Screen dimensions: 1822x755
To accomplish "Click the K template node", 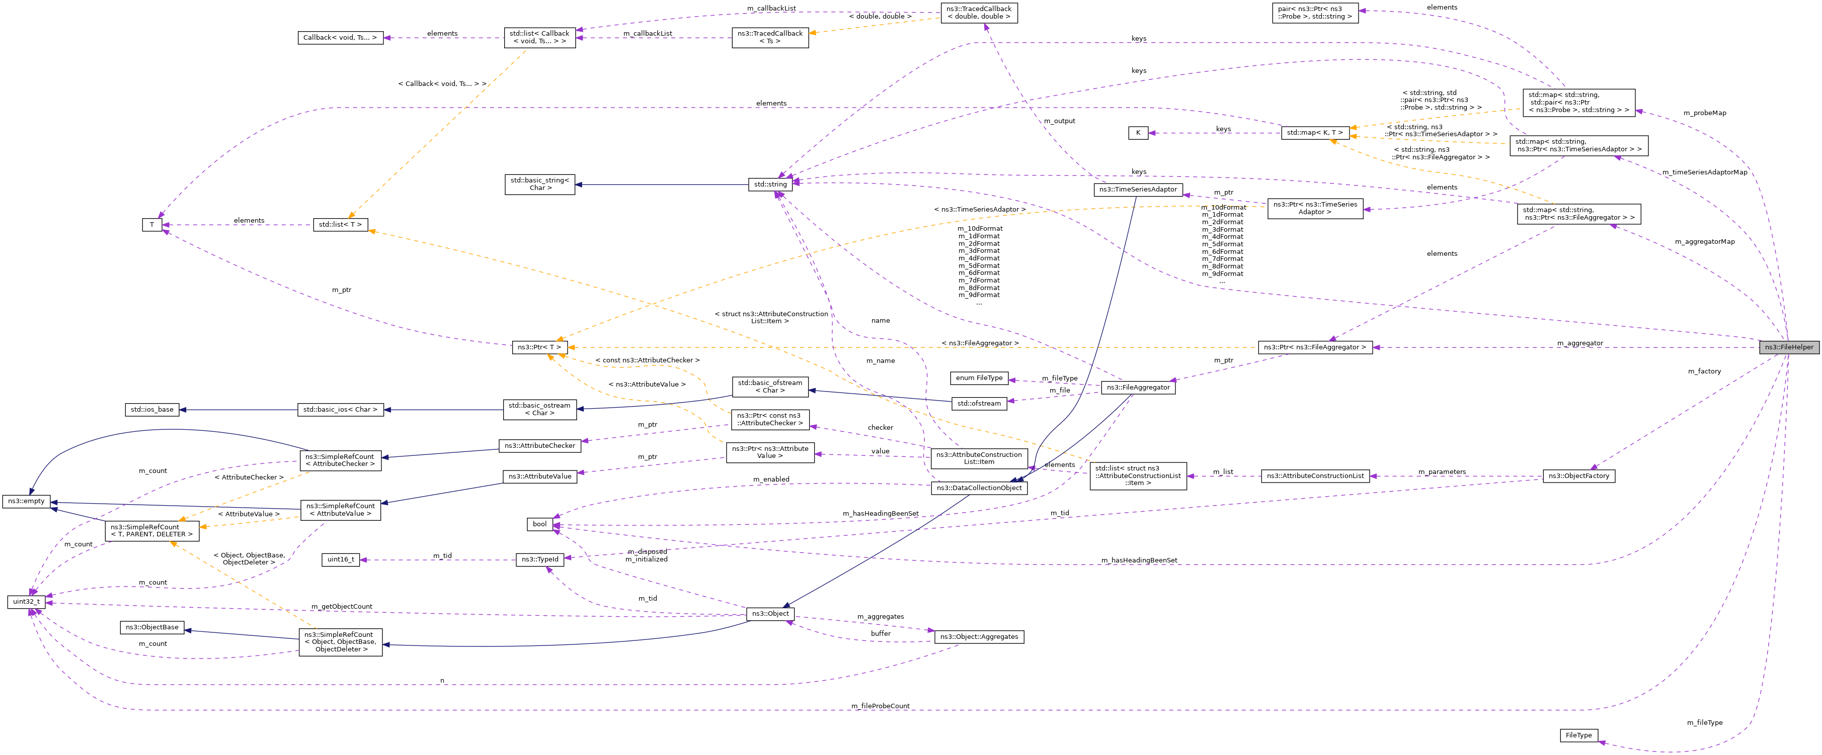I will click(1138, 133).
